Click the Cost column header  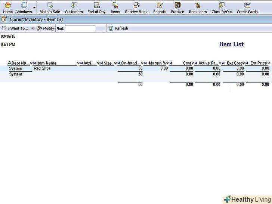point(187,63)
